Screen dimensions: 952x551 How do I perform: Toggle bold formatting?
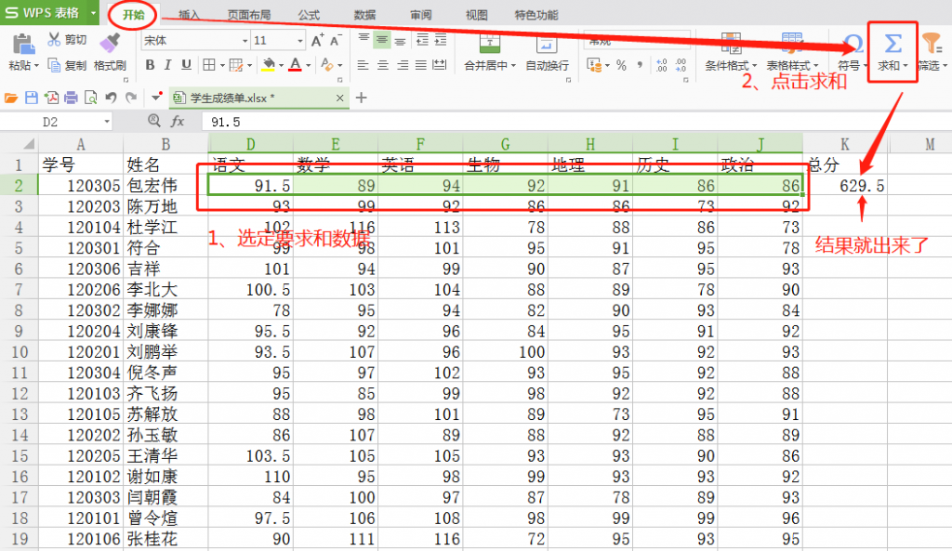coord(150,65)
